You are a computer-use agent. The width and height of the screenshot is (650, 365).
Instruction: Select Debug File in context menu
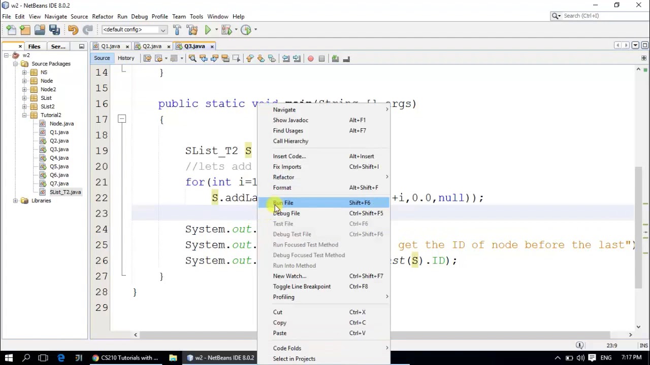click(x=323, y=213)
